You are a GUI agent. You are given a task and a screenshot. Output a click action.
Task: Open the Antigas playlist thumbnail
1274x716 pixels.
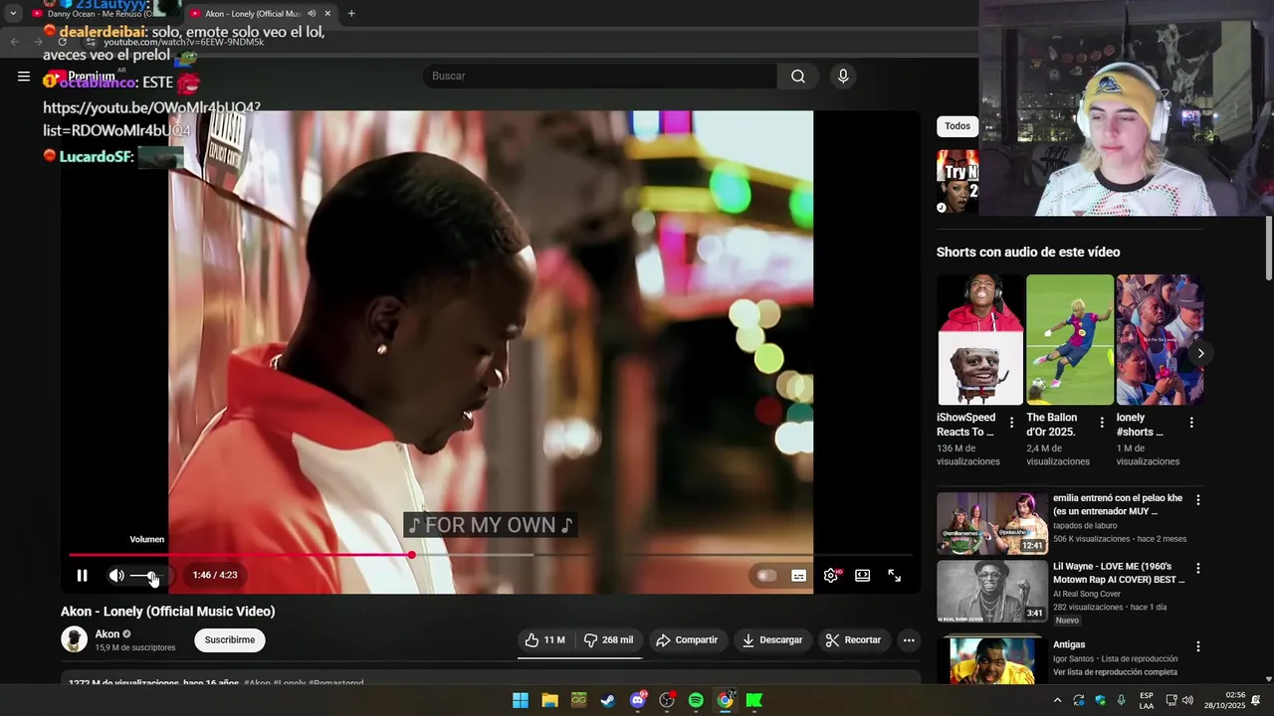tap(992, 659)
